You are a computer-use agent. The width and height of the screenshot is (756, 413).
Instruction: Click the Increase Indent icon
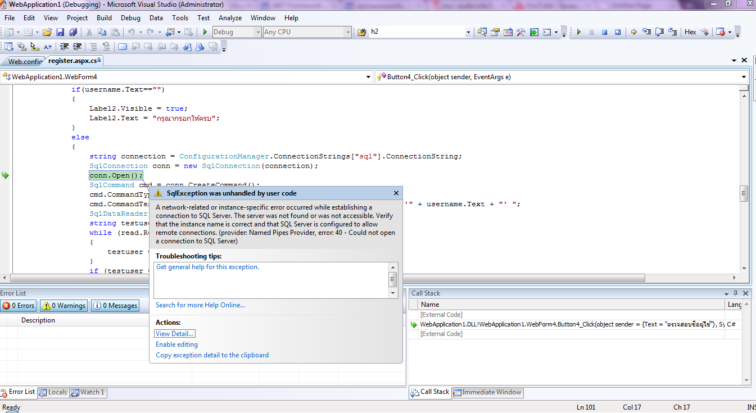[77, 46]
